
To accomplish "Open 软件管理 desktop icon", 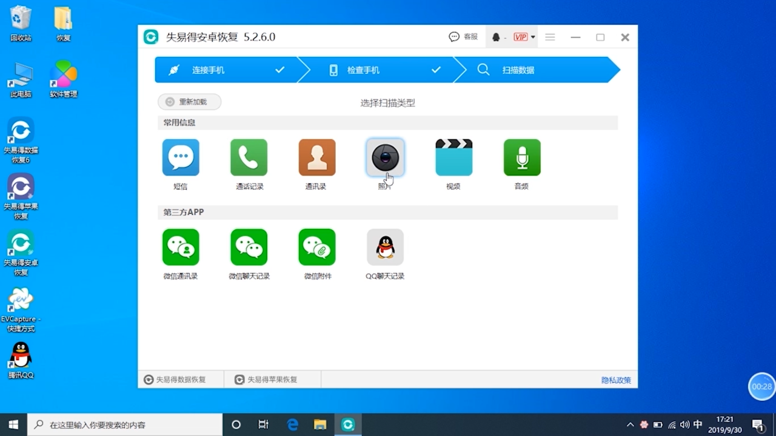I will 64,80.
